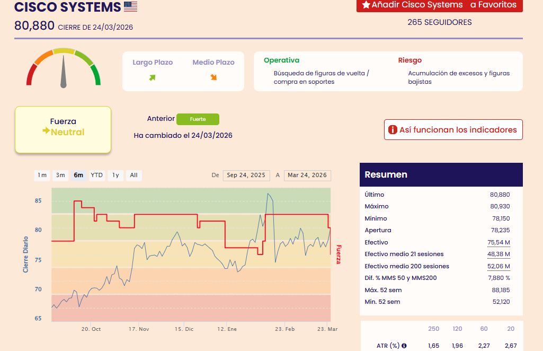Image resolution: width=543 pixels, height=351 pixels.
Task: Open the start date field Sep 24, 2025
Action: 246,175
